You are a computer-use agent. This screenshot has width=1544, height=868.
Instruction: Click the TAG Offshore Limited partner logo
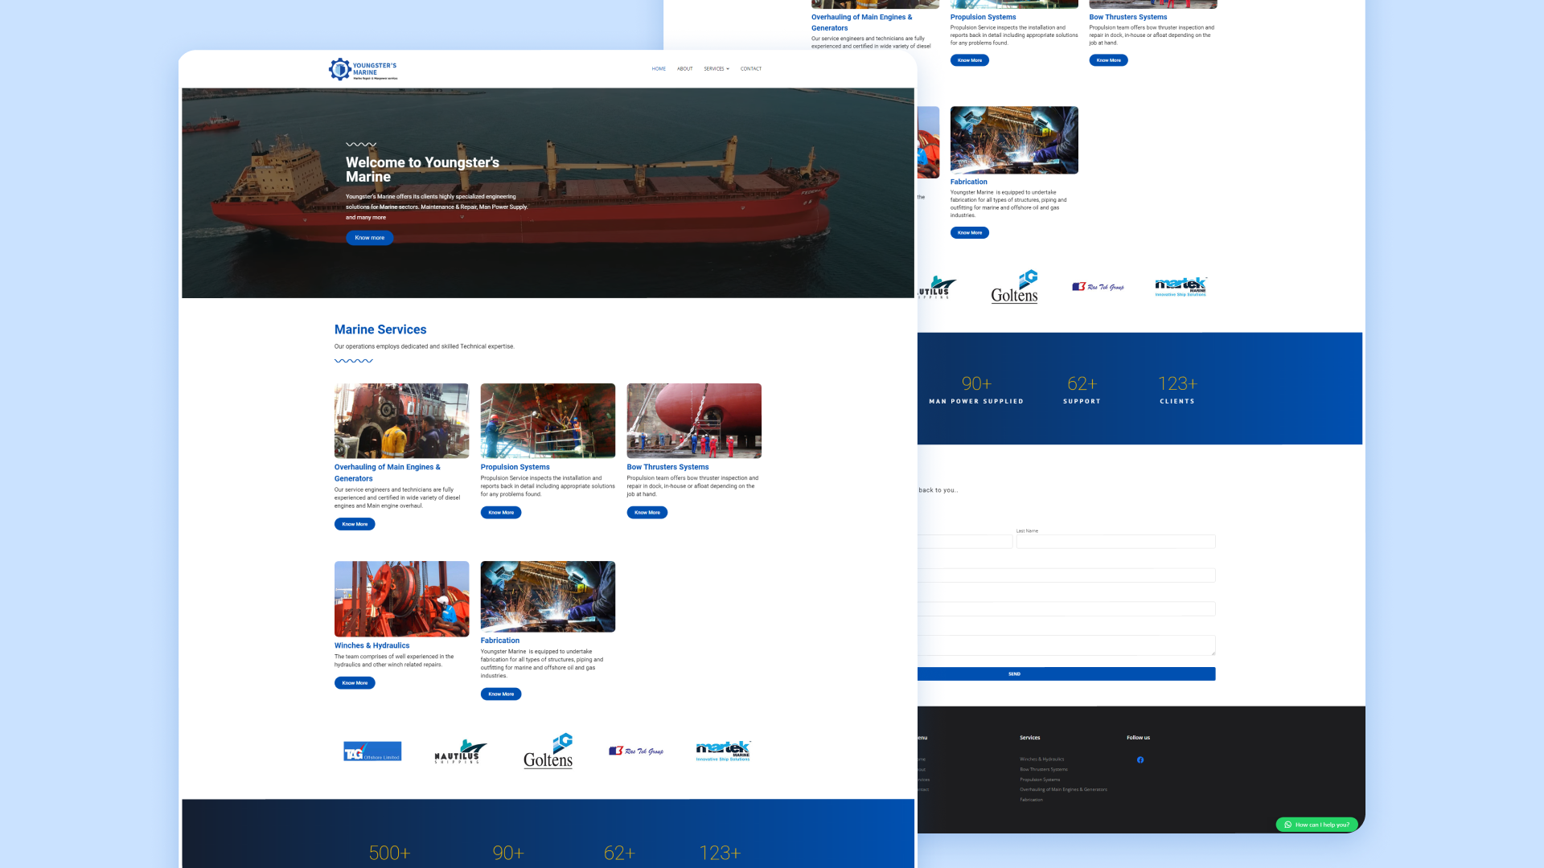(x=372, y=751)
